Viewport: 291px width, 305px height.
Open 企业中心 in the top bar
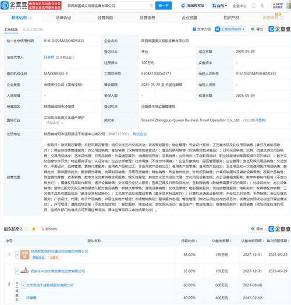tap(240, 6)
